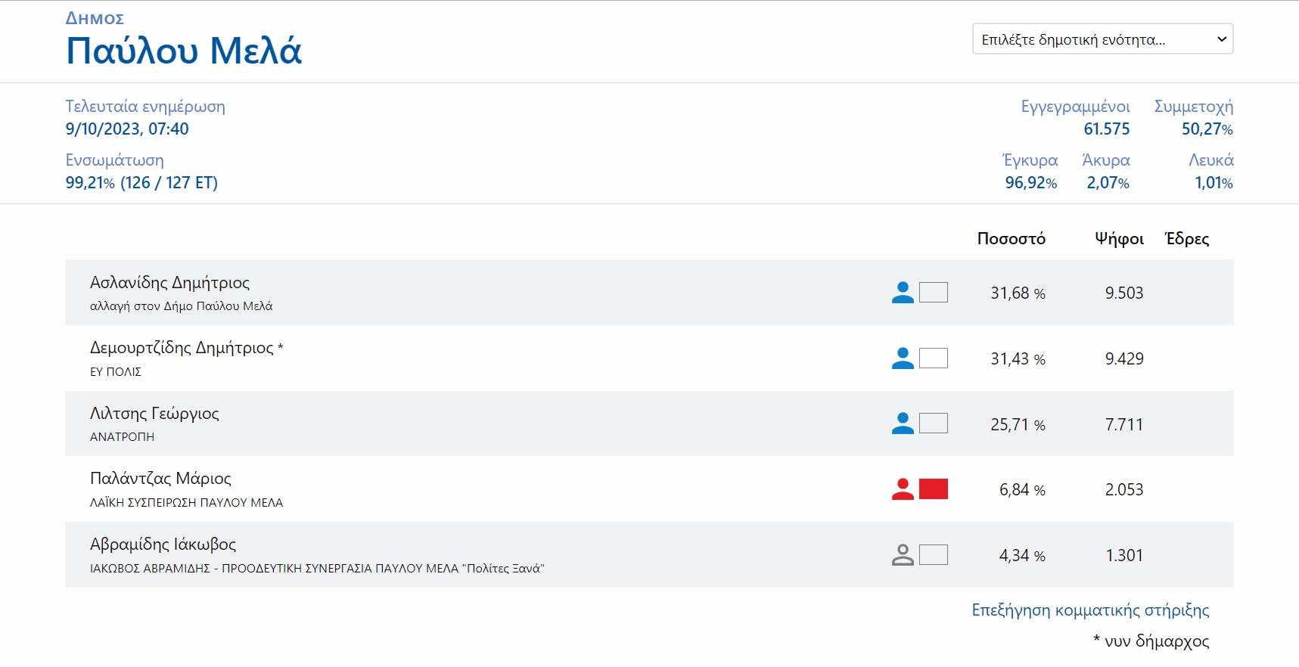Click the red party color box for Παλάντζας
The image size is (1299, 667).
coord(934,489)
